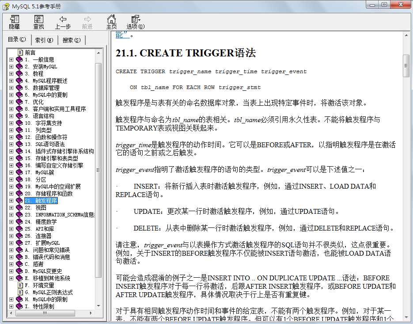Open 19. MySQL中的空间扩展 topic
413x324 pixels.
coord(53,186)
